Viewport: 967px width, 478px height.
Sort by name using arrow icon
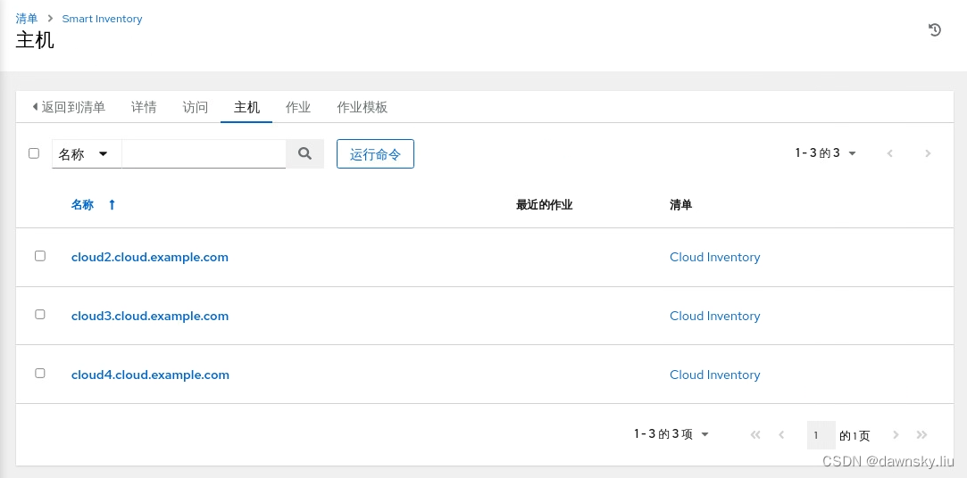point(112,205)
